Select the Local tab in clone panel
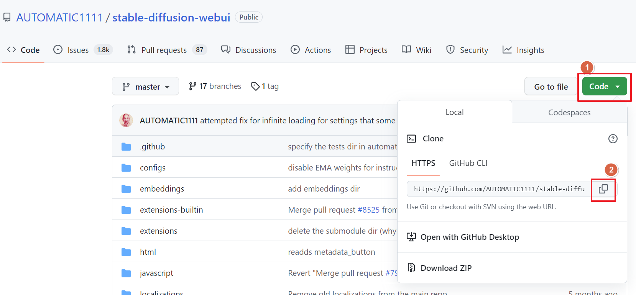This screenshot has height=295, width=636. [455, 112]
